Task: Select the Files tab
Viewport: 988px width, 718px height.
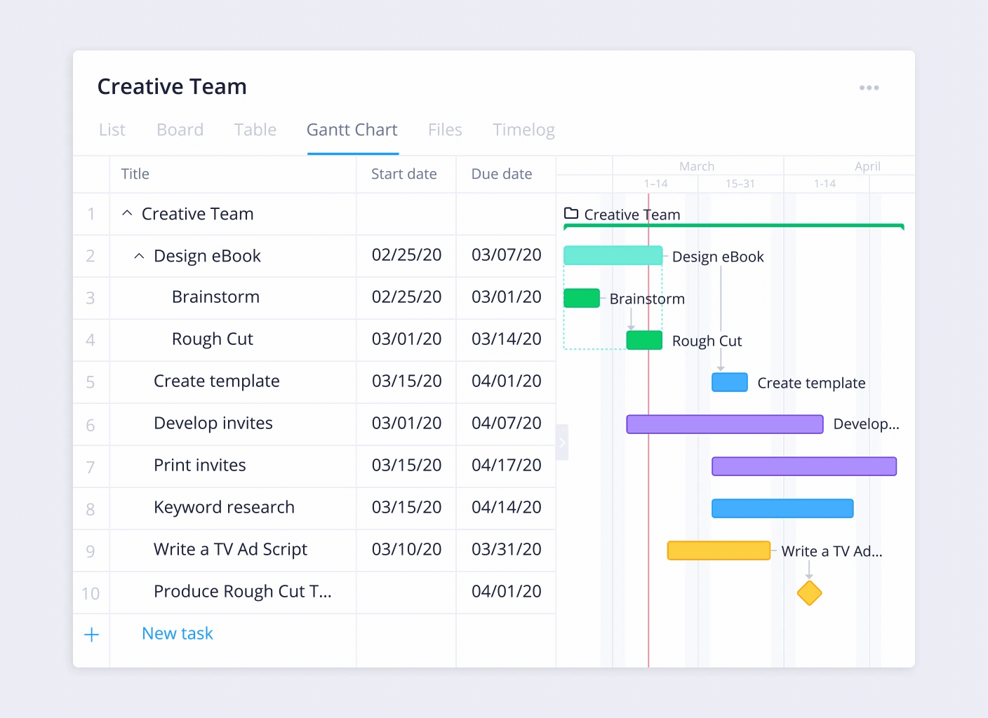Action: [x=445, y=130]
